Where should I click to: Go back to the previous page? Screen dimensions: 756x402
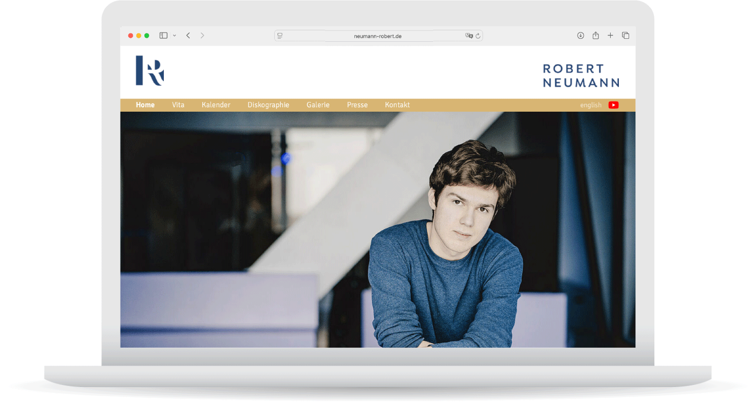tap(188, 35)
